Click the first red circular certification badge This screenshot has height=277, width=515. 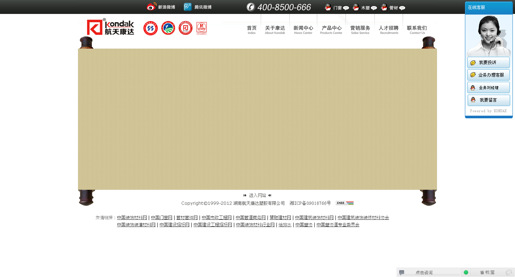(x=151, y=28)
